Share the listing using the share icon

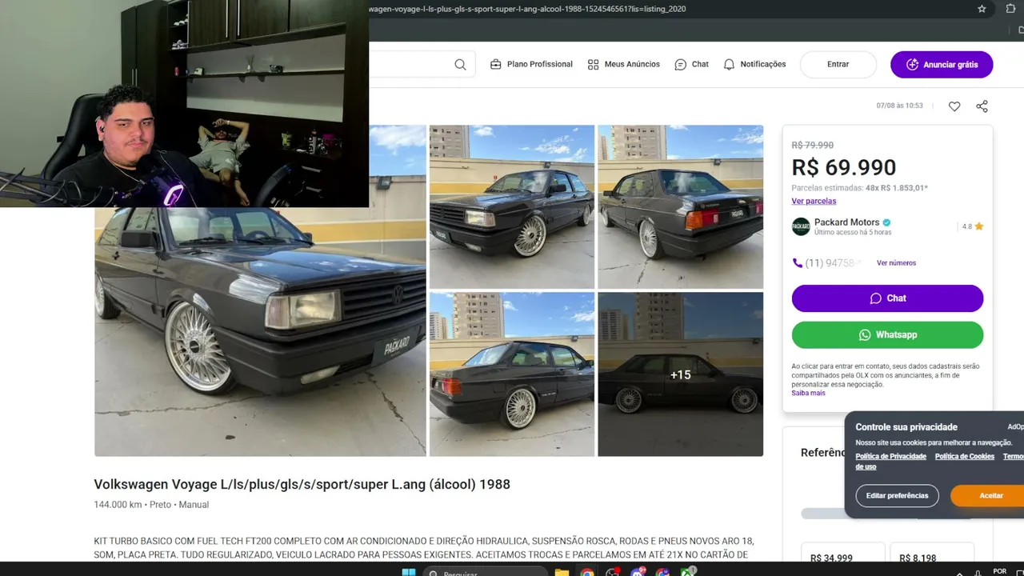click(982, 106)
